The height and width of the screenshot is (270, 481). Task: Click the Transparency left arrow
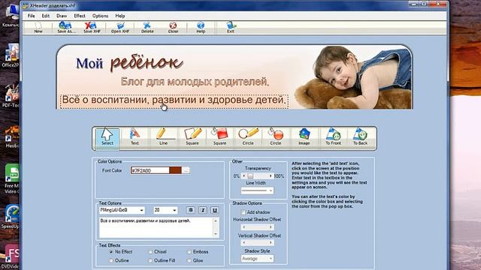[x=244, y=176]
